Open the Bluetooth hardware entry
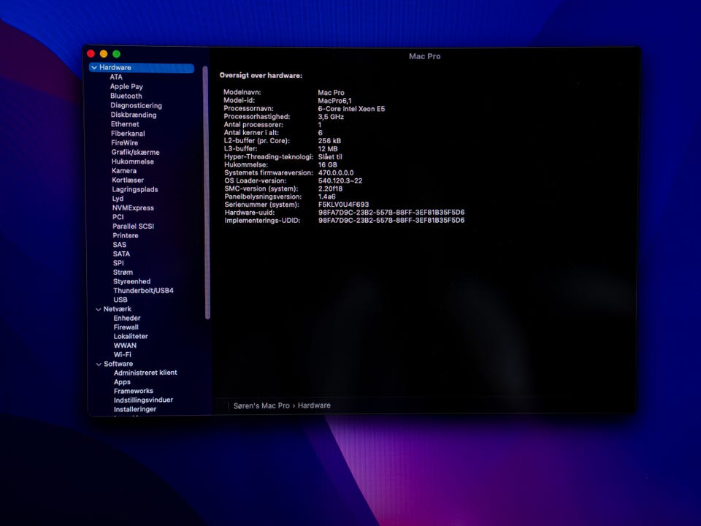 pos(126,96)
